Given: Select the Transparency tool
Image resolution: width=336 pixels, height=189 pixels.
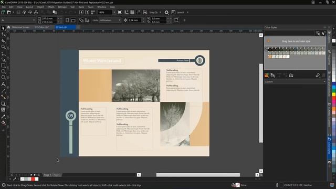Looking at the screenshot, I should [x=3, y=110].
